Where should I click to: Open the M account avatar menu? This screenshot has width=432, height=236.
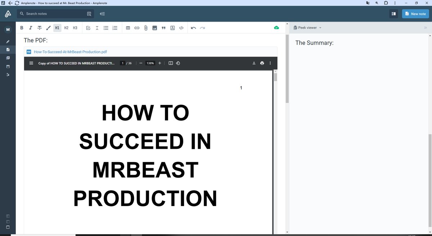(8, 29)
